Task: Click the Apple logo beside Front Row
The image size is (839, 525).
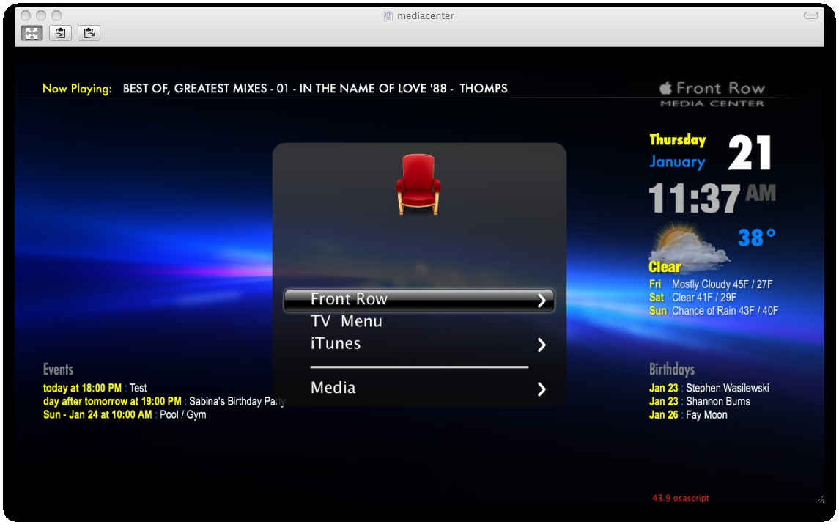Action: coord(665,88)
